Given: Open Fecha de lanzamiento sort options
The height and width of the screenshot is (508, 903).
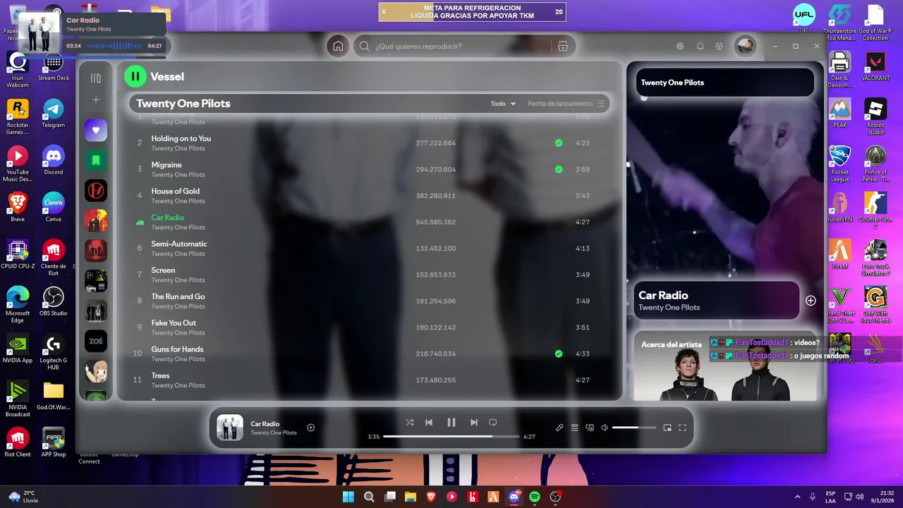Looking at the screenshot, I should point(566,104).
